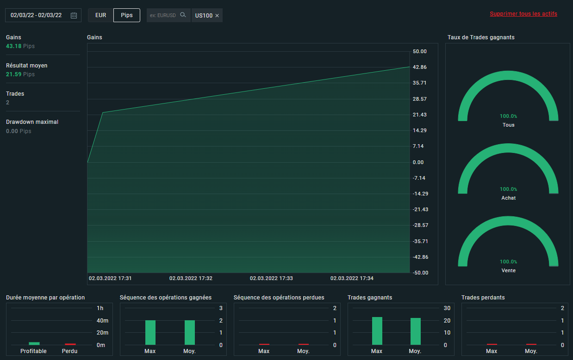
Task: Open the 02/03/22 date range selector
Action: 36,15
